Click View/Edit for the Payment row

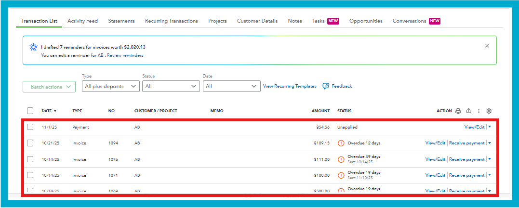475,127
